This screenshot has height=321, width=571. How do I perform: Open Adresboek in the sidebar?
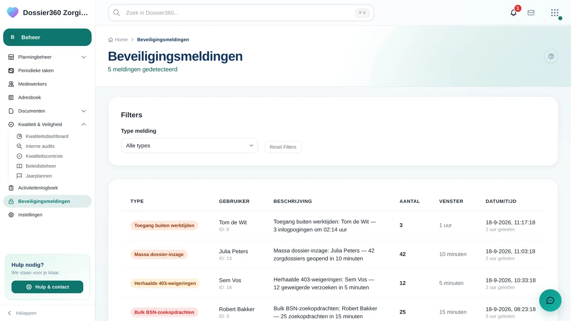(47, 97)
